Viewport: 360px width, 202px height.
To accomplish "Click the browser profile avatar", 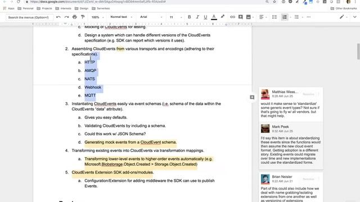I will click(349, 2).
